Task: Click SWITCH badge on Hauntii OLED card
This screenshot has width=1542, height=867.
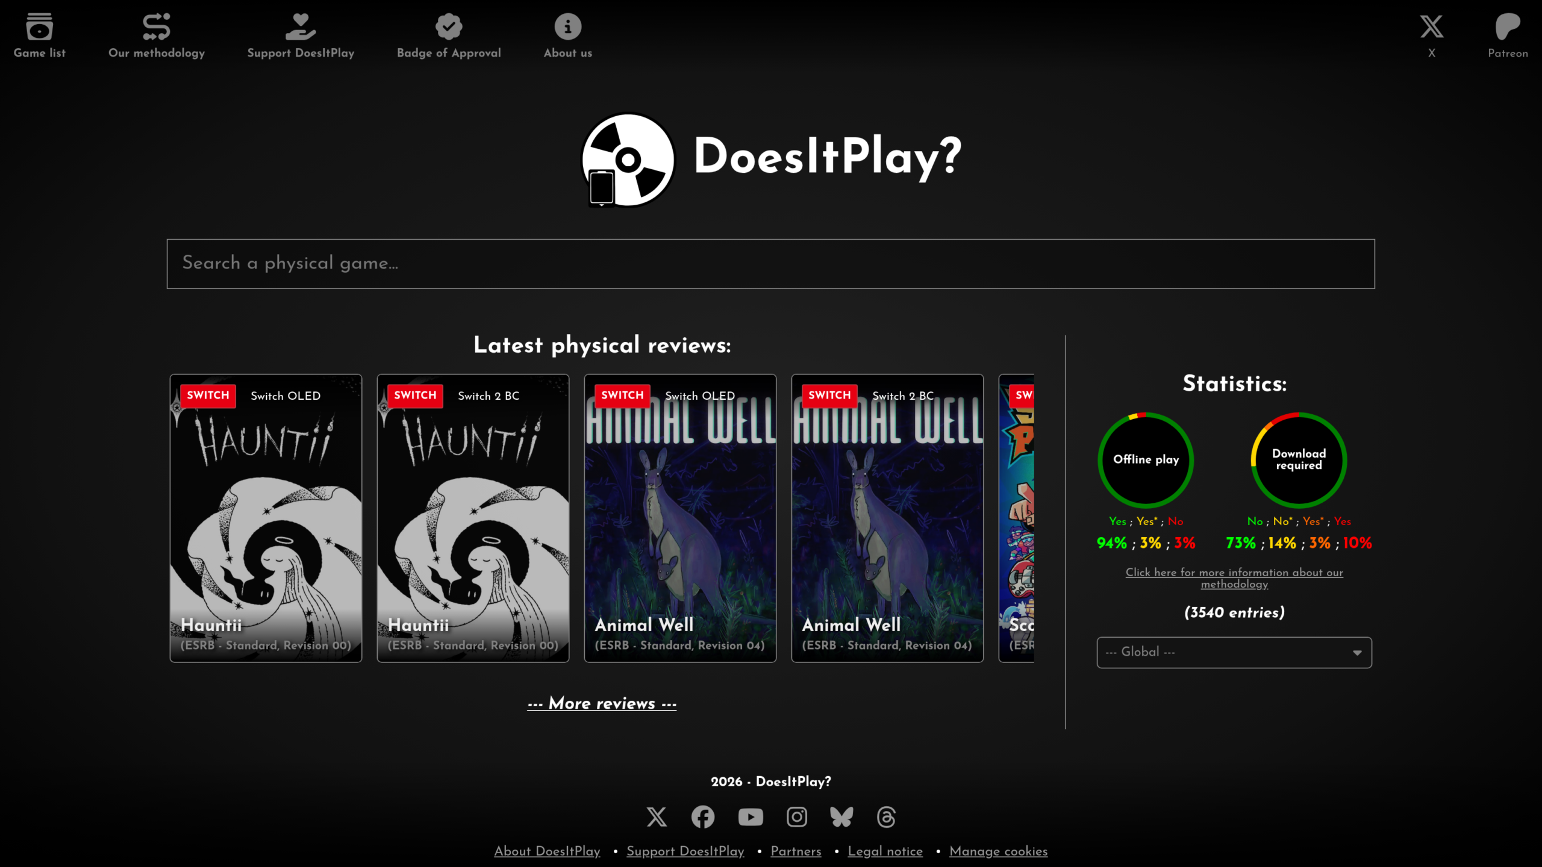Action: [208, 396]
